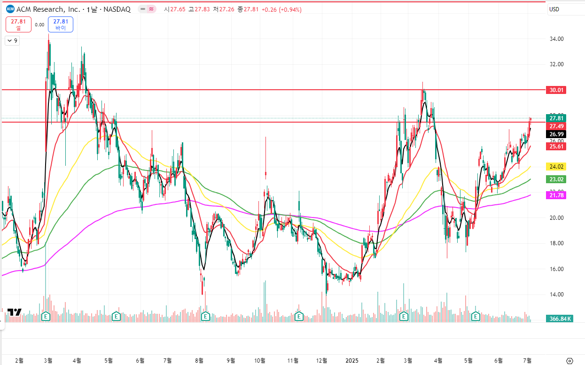585x365 pixels.
Task: Click the yellow 24.02 moving average label
Action: click(x=556, y=166)
